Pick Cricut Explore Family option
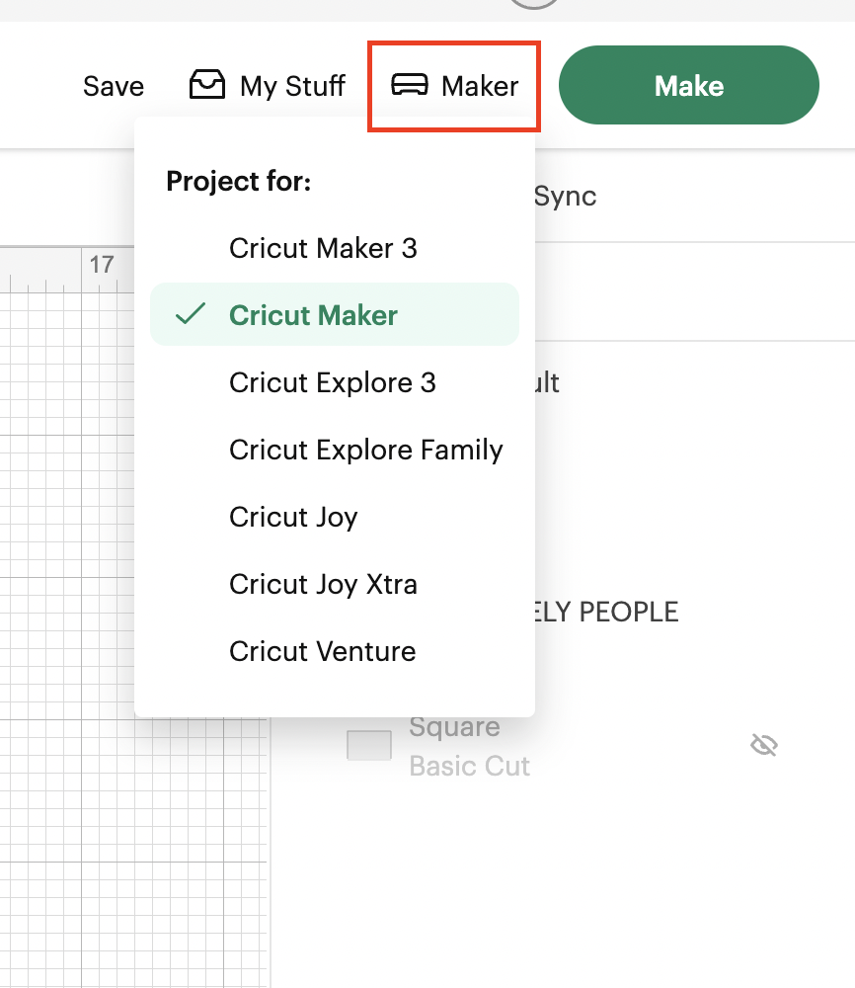Viewport: 855px width, 988px height. [x=365, y=450]
